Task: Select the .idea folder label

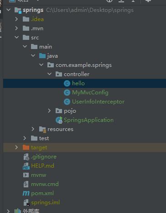Action: (x=37, y=19)
